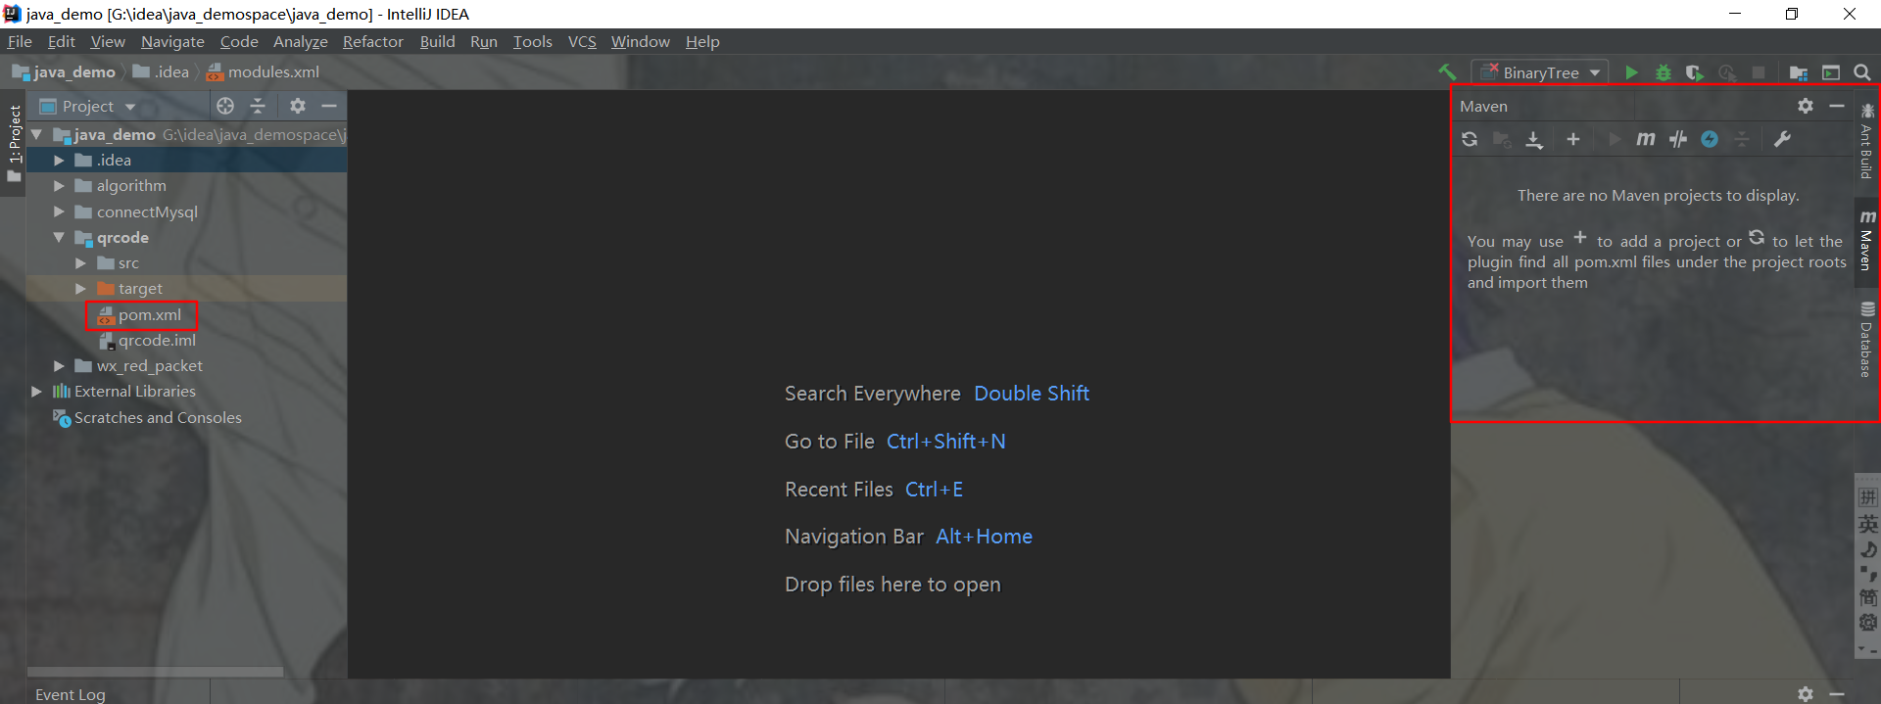Open Maven panel gear options
Viewport: 1881px width, 704px height.
[1806, 106]
